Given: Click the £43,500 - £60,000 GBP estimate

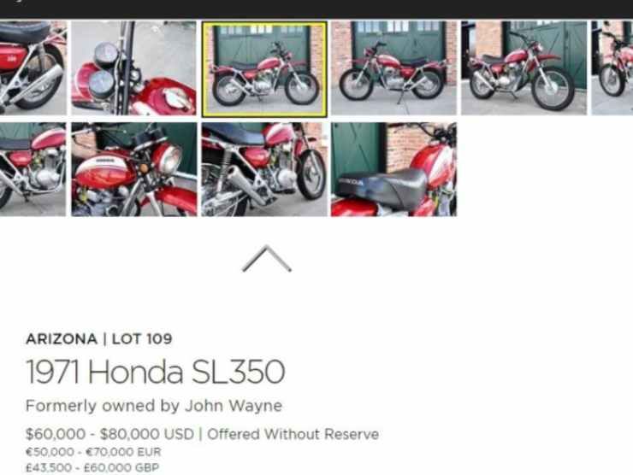Looking at the screenshot, I should [x=92, y=468].
